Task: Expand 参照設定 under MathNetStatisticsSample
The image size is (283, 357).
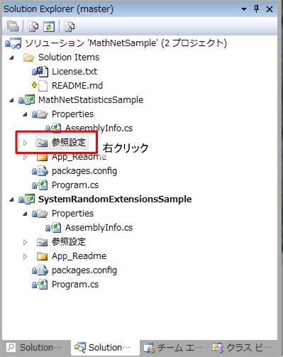Action: tap(25, 143)
